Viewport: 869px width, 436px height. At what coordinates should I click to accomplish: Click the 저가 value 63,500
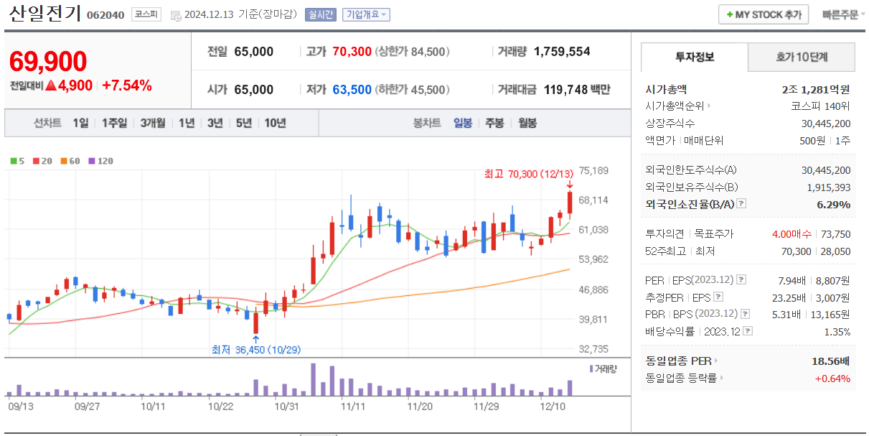352,90
